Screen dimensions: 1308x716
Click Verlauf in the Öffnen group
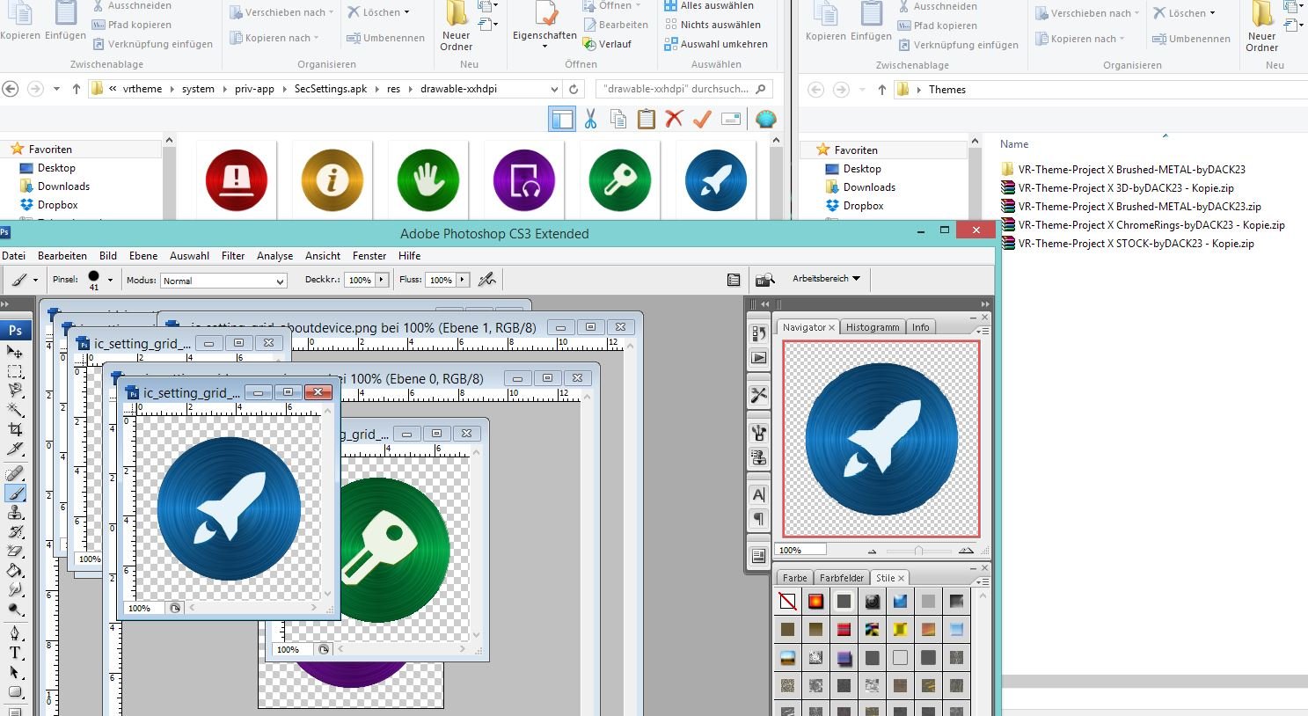point(607,44)
